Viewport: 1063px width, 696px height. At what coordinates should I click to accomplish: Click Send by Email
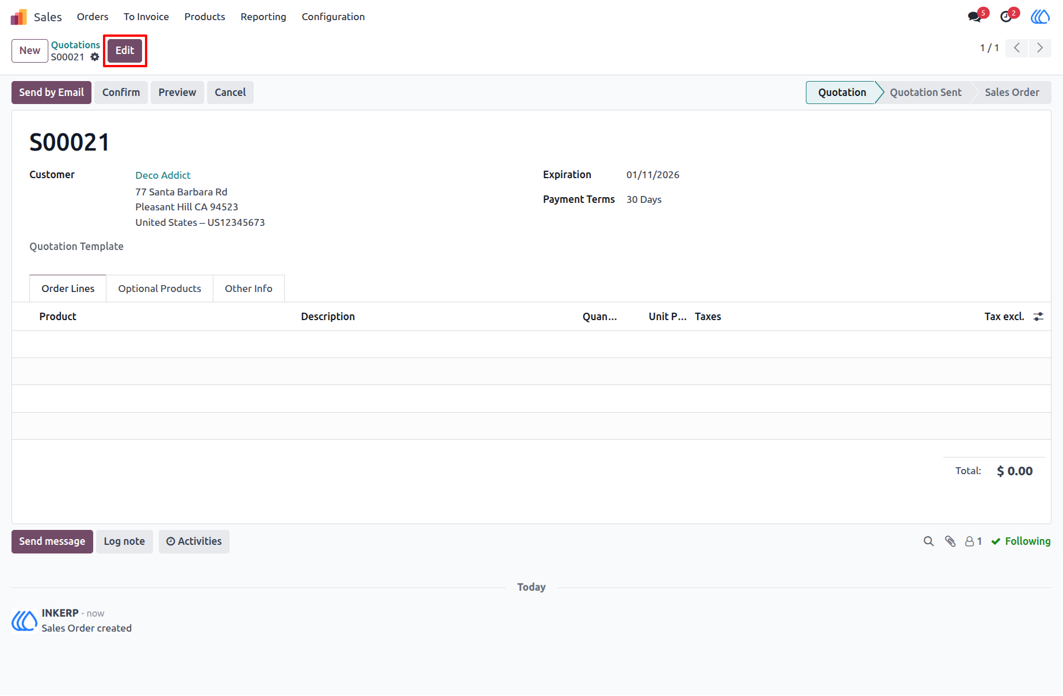coord(51,93)
